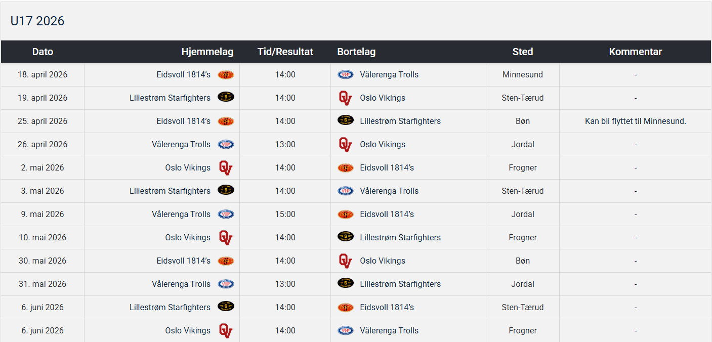
Task: Click Tid/Resultat column header
Action: point(285,52)
